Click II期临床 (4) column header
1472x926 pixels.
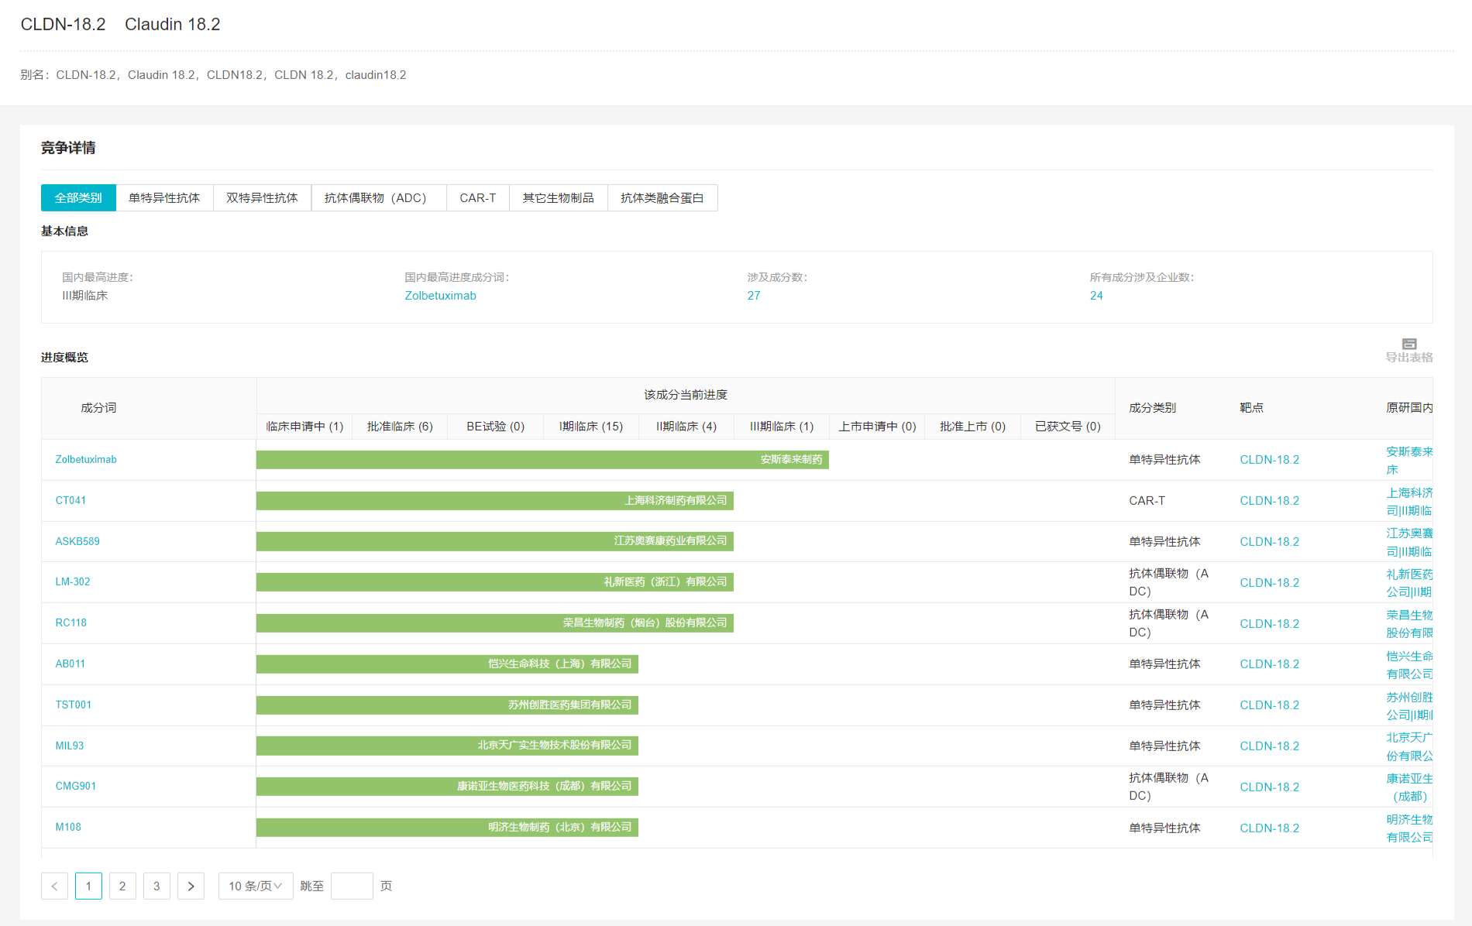686,427
